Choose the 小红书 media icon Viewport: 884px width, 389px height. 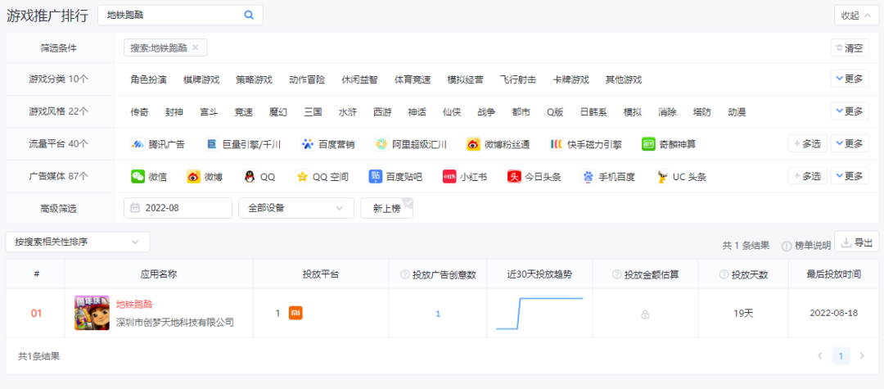click(449, 177)
